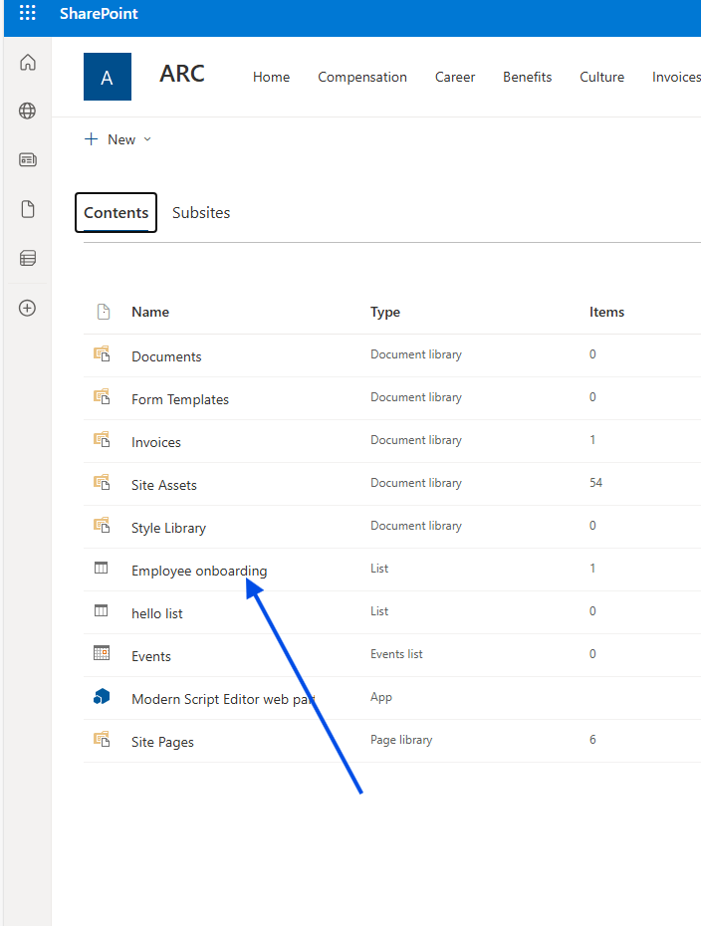This screenshot has width=701, height=926.
Task: Open the Site Assets library
Action: (164, 485)
